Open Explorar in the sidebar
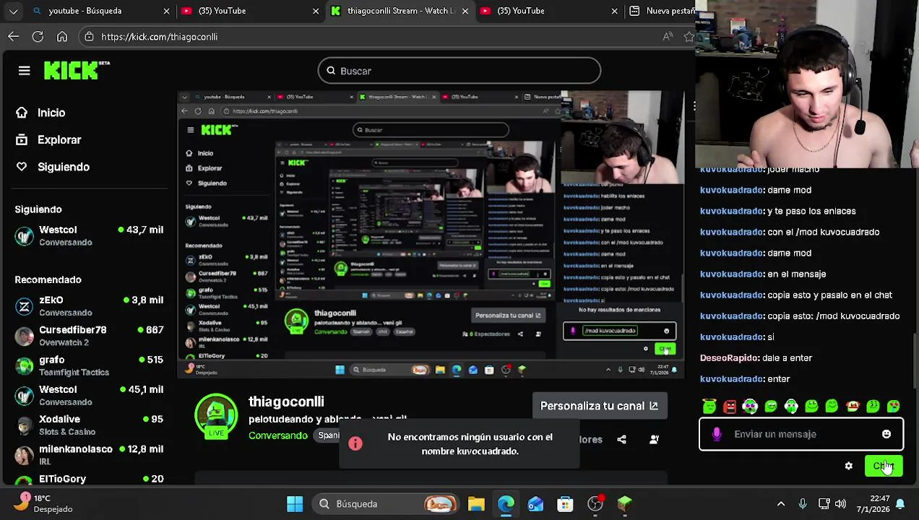This screenshot has height=520, width=919. coord(48,139)
